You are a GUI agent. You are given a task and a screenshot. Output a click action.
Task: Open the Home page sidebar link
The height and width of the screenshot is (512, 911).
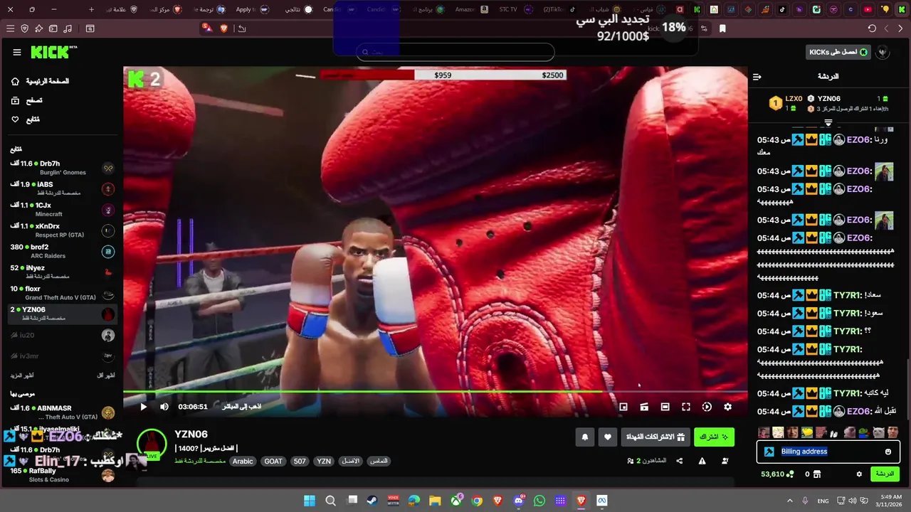coord(41,81)
